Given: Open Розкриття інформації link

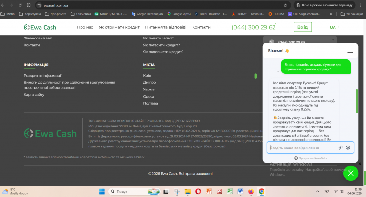Looking at the screenshot, I should [42, 76].
